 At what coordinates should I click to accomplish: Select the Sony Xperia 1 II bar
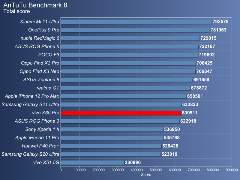(x=112, y=129)
